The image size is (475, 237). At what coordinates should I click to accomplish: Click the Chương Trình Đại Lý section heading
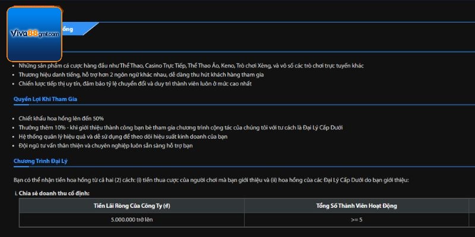coord(40,161)
